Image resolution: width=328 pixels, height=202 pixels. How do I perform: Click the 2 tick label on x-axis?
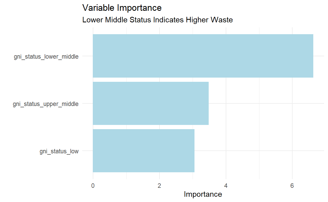tap(159, 186)
